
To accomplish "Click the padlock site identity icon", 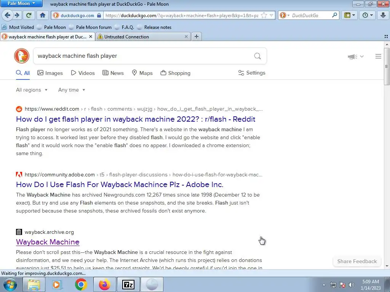I will (x=99, y=15).
